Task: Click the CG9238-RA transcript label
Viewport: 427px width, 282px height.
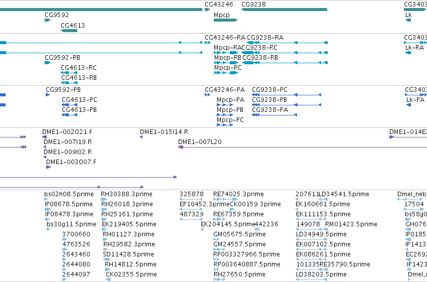Action: tap(265, 38)
